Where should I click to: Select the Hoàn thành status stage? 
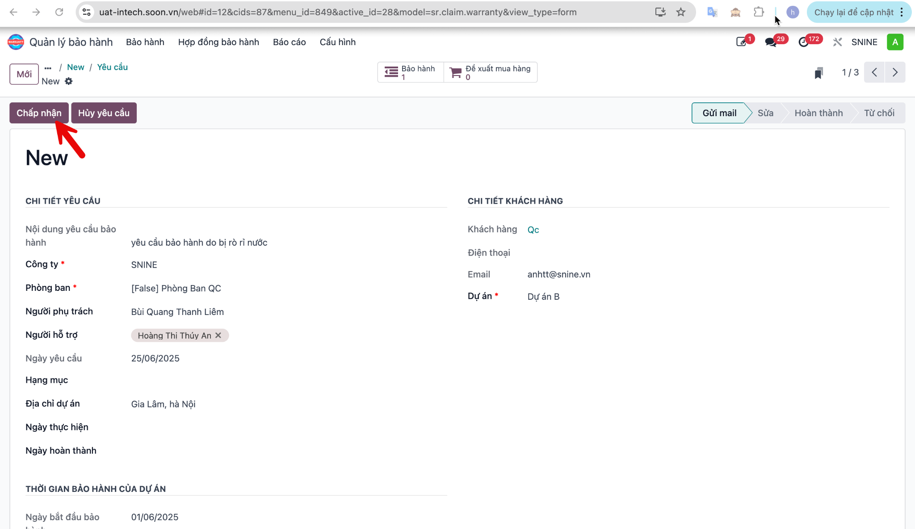(x=818, y=113)
